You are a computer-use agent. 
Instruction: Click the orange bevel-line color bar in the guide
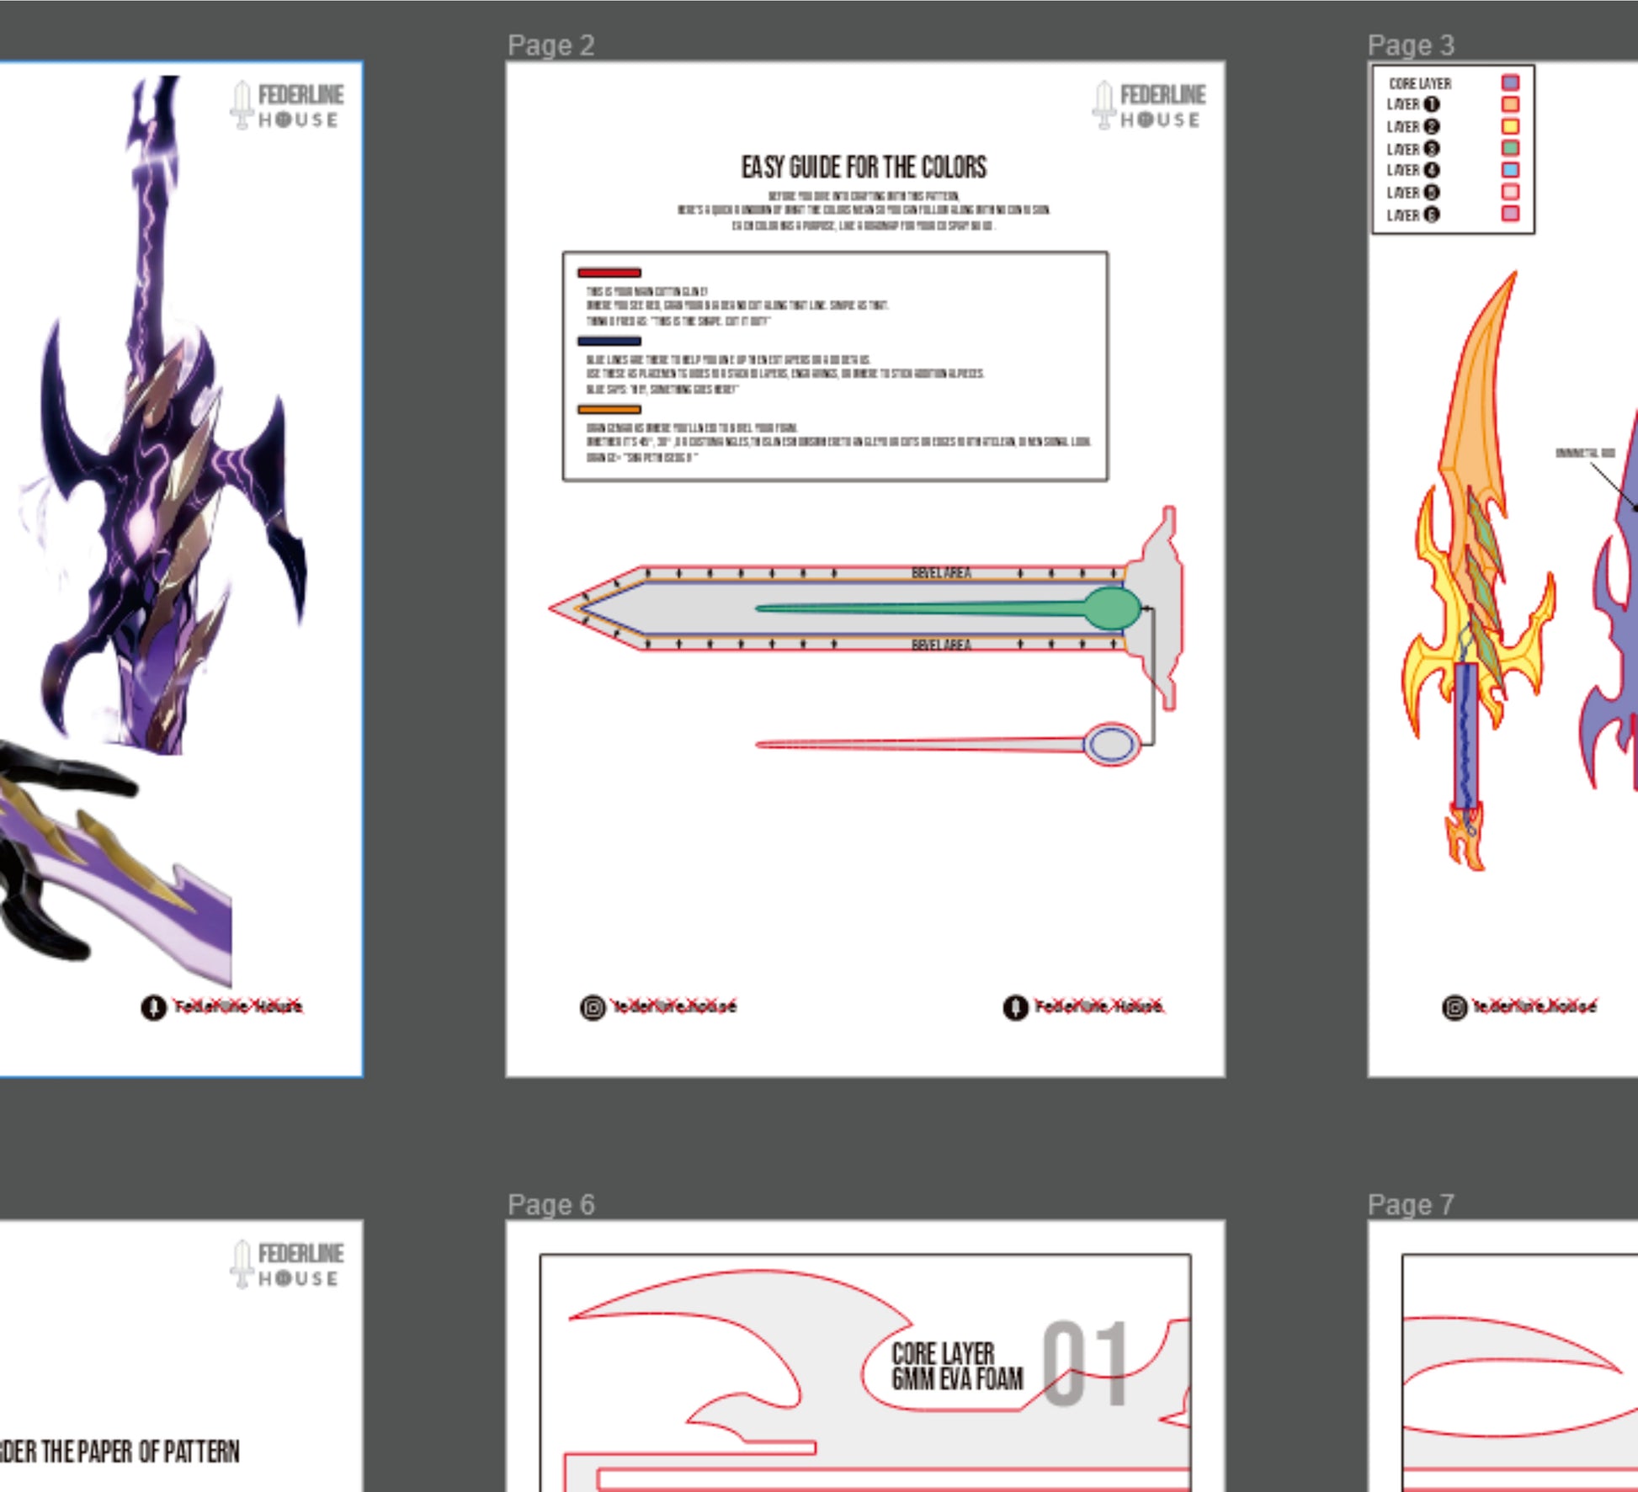(609, 410)
